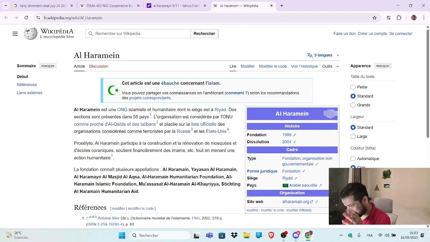The height and width of the screenshot is (242, 430).
Task: Click the pencil icon next to Dissolution 2004
Action: pos(295,142)
